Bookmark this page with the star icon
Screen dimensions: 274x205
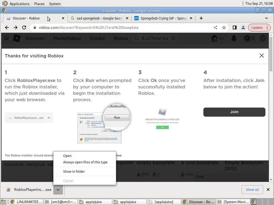(x=224, y=27)
